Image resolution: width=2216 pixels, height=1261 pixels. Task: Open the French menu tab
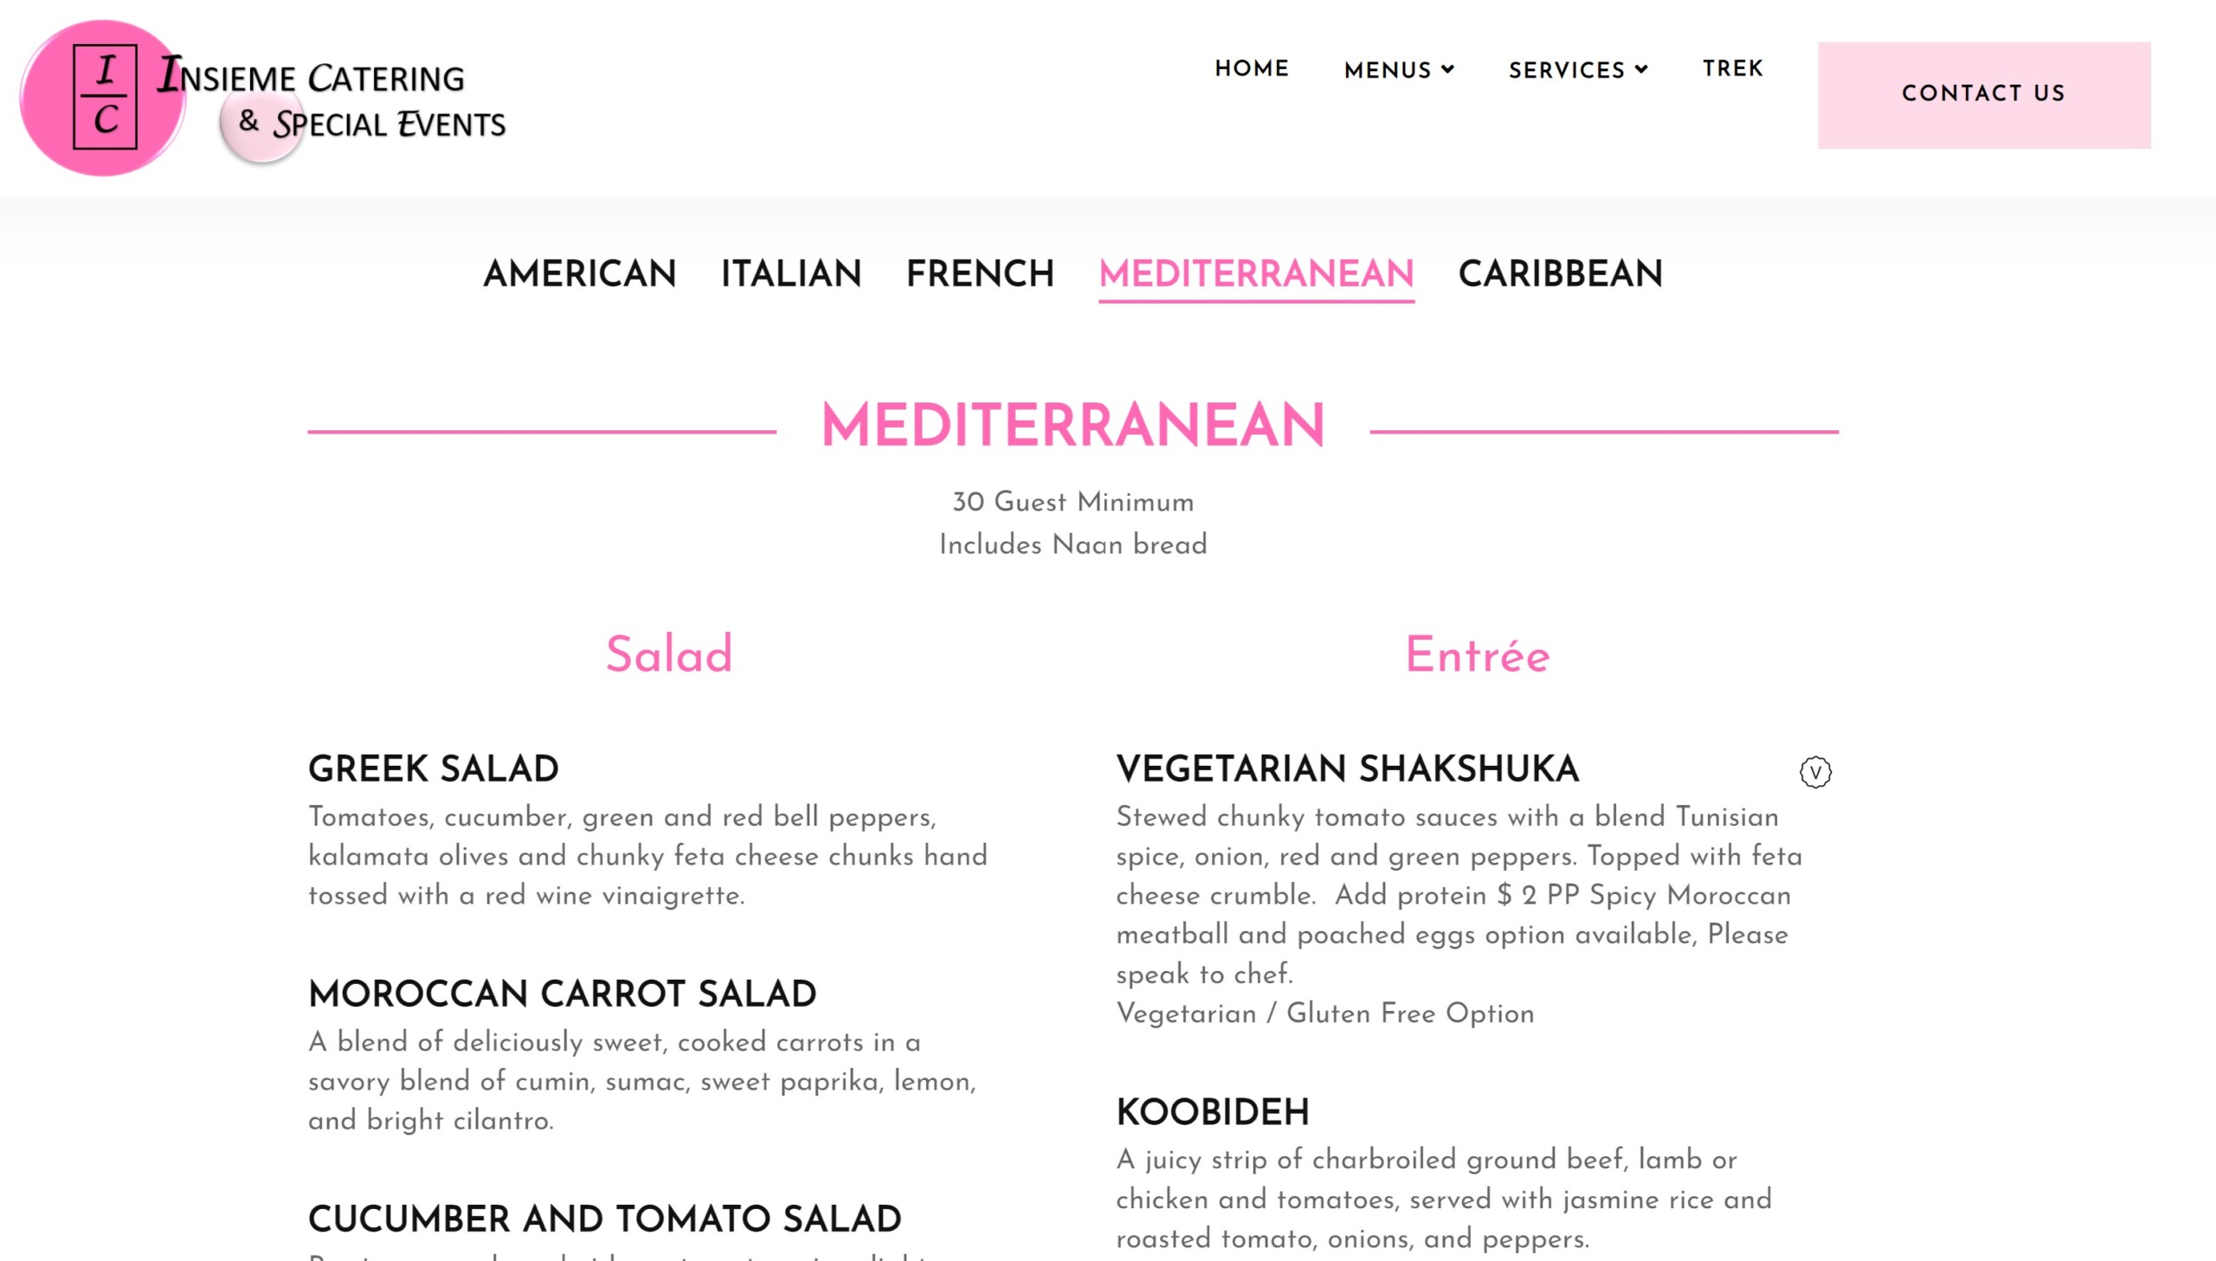point(979,274)
